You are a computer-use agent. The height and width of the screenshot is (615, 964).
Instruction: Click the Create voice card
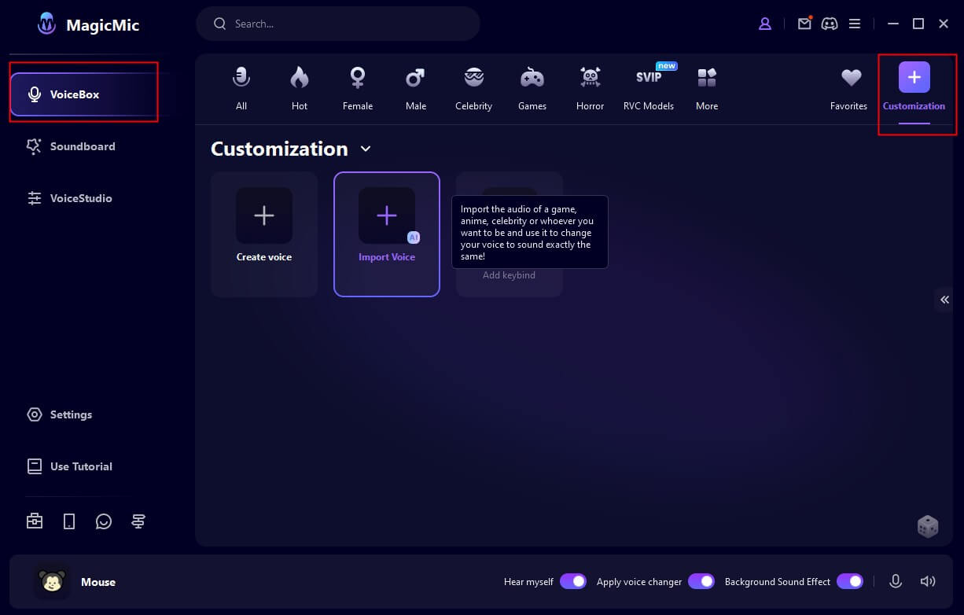coord(264,234)
